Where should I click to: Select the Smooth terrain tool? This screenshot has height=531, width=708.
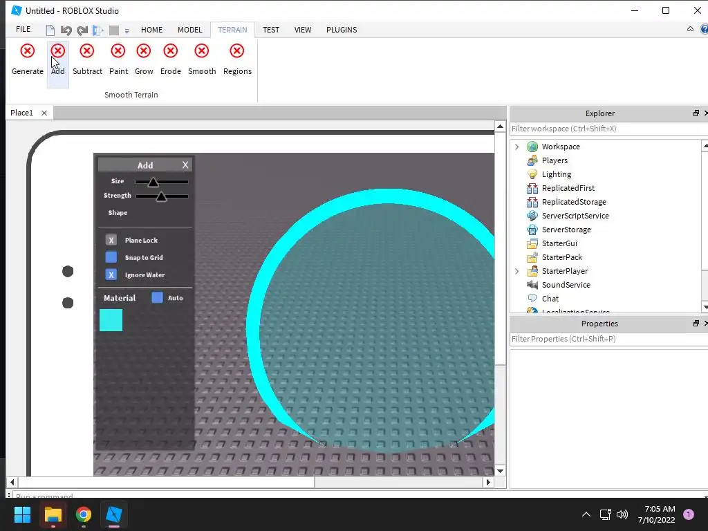[202, 59]
